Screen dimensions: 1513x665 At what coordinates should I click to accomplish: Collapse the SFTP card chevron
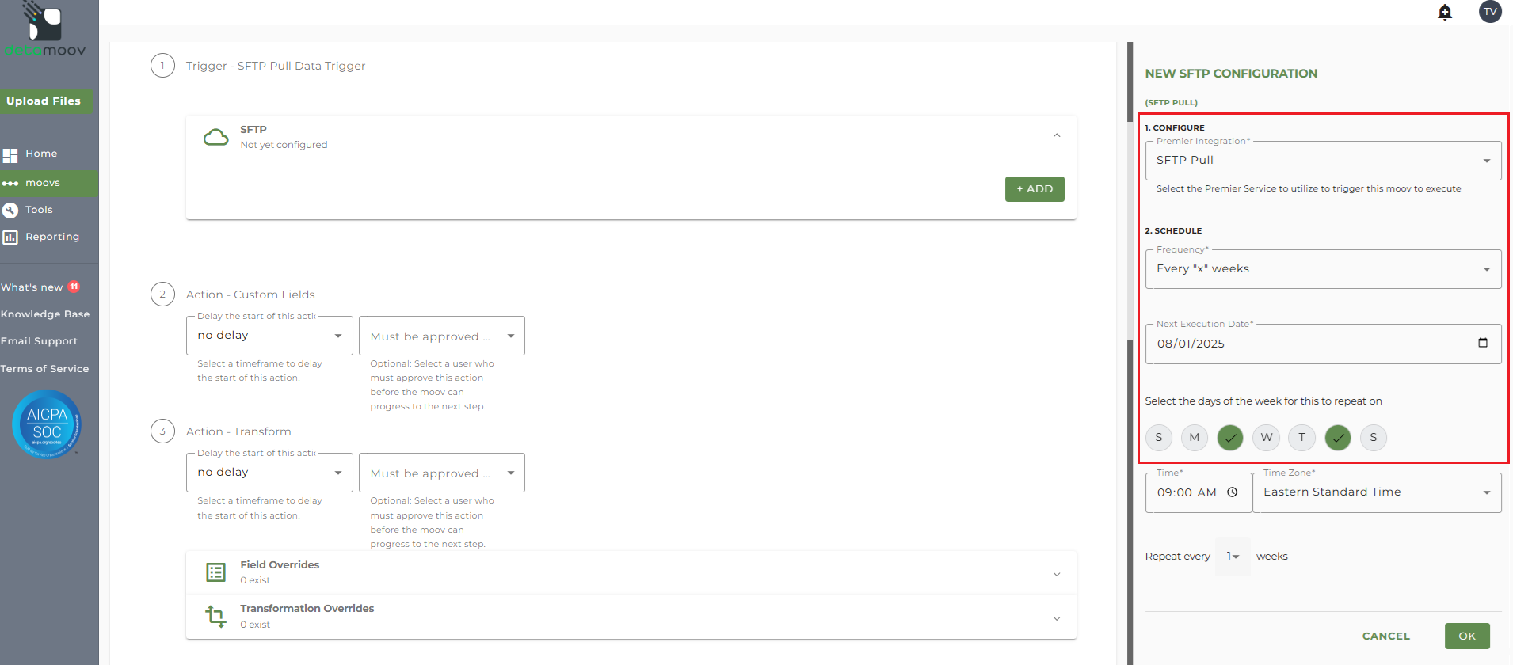click(1057, 136)
